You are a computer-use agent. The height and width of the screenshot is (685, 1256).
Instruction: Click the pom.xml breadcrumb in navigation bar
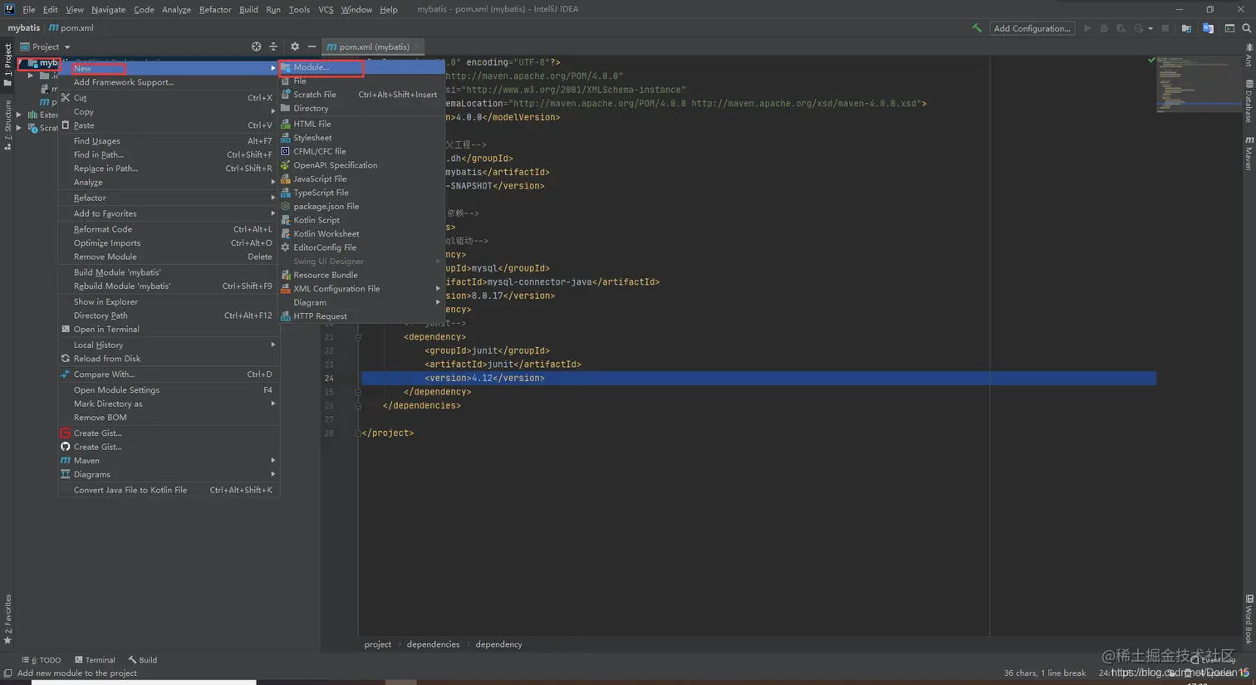[71, 27]
